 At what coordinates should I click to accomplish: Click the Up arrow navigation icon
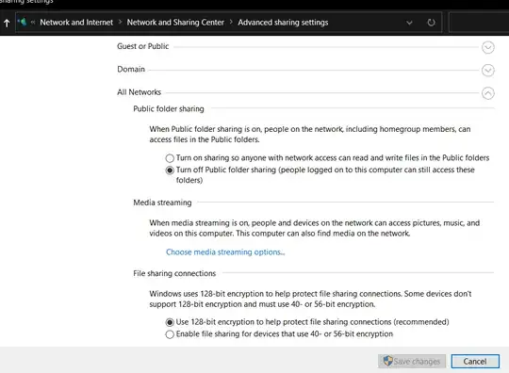coord(7,23)
